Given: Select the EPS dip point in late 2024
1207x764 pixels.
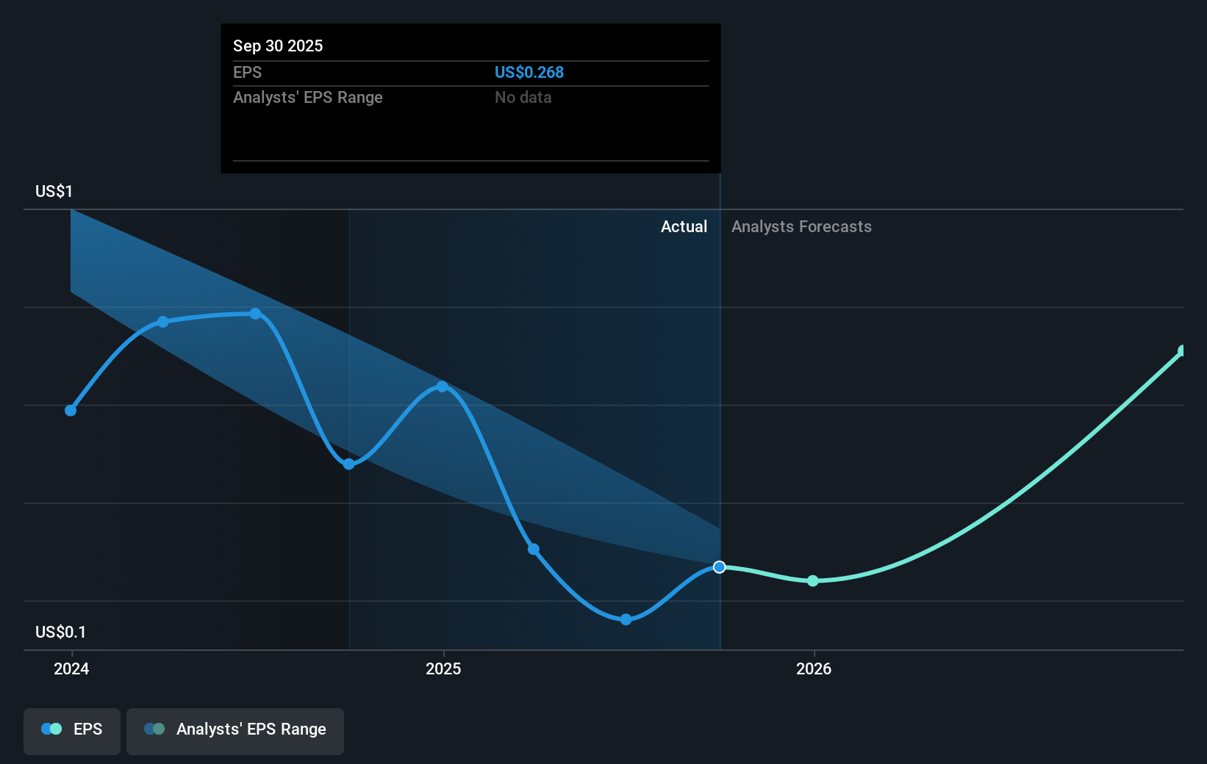Looking at the screenshot, I should tap(348, 464).
